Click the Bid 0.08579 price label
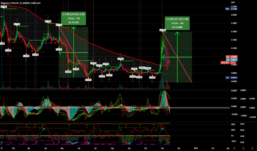Screen dimensions: 257x151 pos(232,60)
